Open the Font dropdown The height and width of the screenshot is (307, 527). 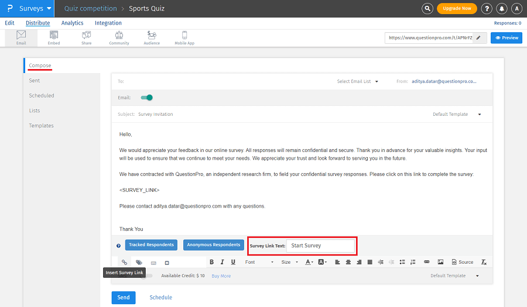tap(259, 262)
